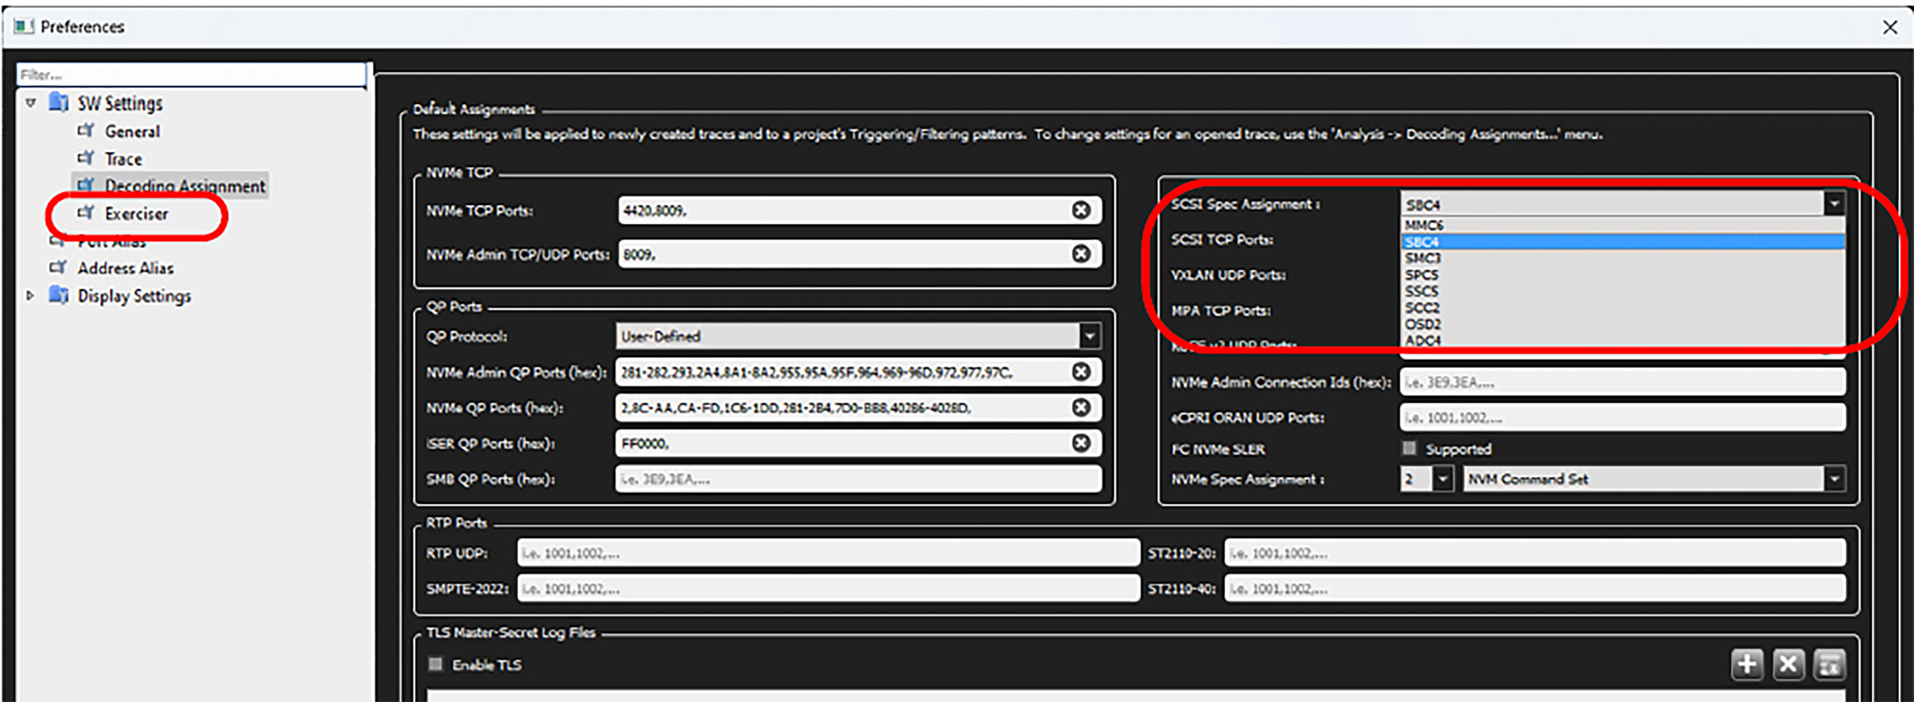Collapse the SW Settings tree node
The width and height of the screenshot is (1914, 702).
(x=31, y=103)
